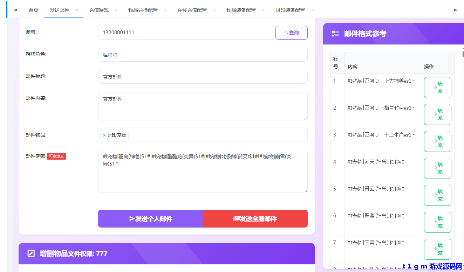The width and height of the screenshot is (464, 272).
Task: Click inside the 邮件标题 input field
Action: point(203,77)
